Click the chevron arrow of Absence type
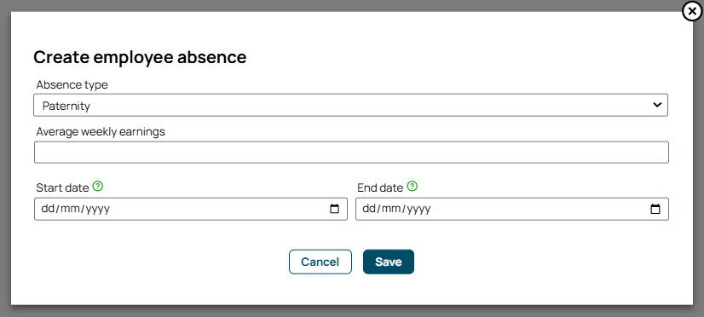 click(657, 105)
